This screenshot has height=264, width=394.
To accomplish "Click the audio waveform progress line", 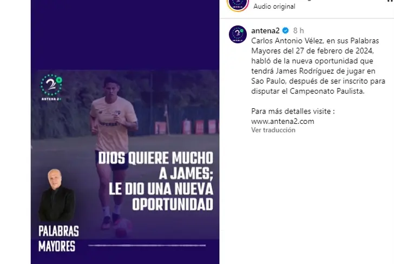I will coord(147,246).
